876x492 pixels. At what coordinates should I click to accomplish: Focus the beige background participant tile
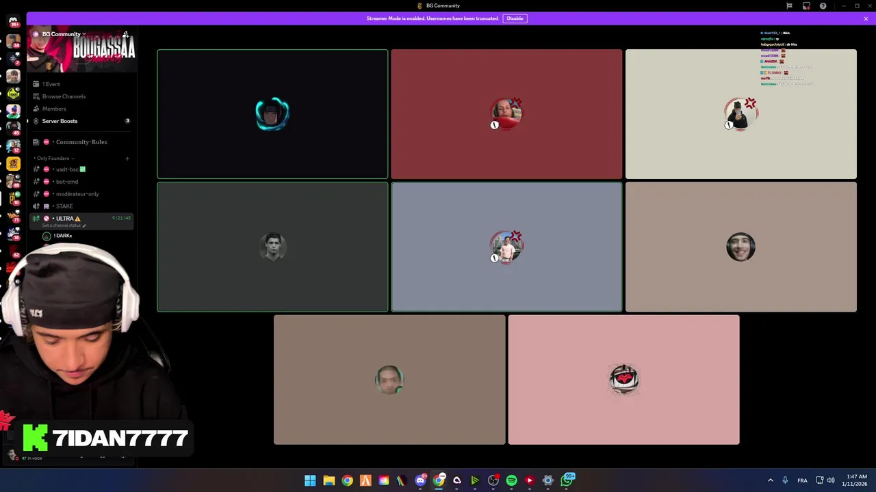(740, 114)
